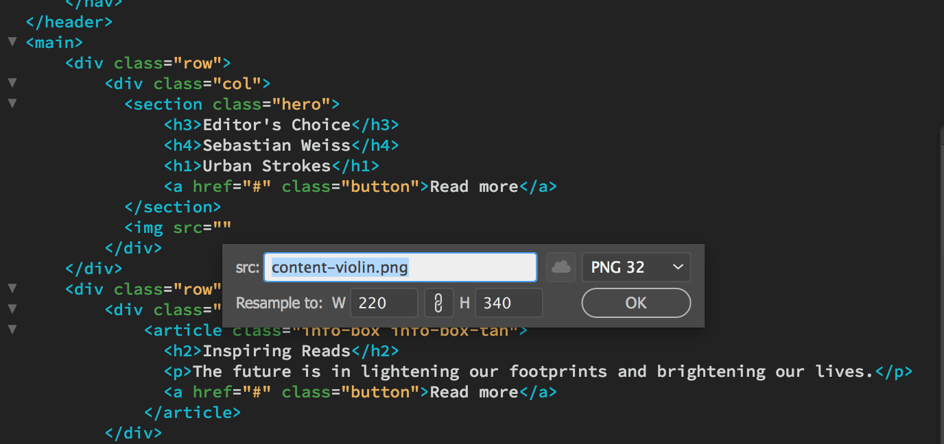Collapse the div above the article node
This screenshot has width=944, height=444.
pos(11,309)
